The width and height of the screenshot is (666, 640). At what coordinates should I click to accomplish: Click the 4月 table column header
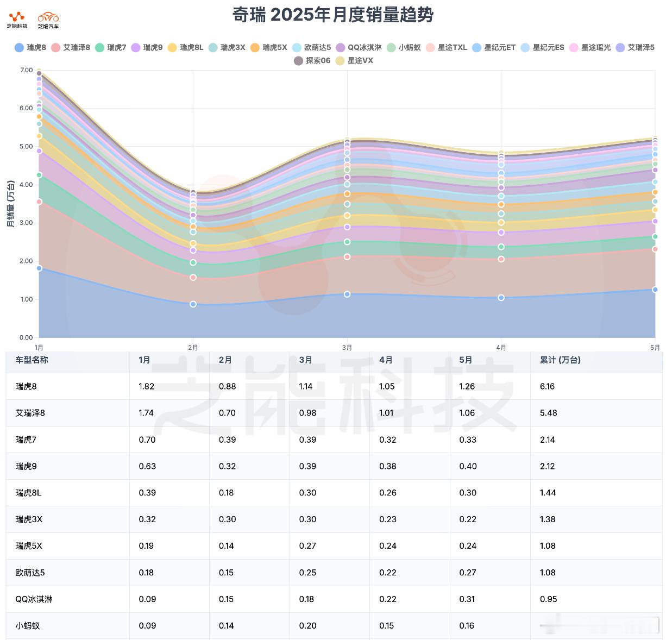coord(386,360)
